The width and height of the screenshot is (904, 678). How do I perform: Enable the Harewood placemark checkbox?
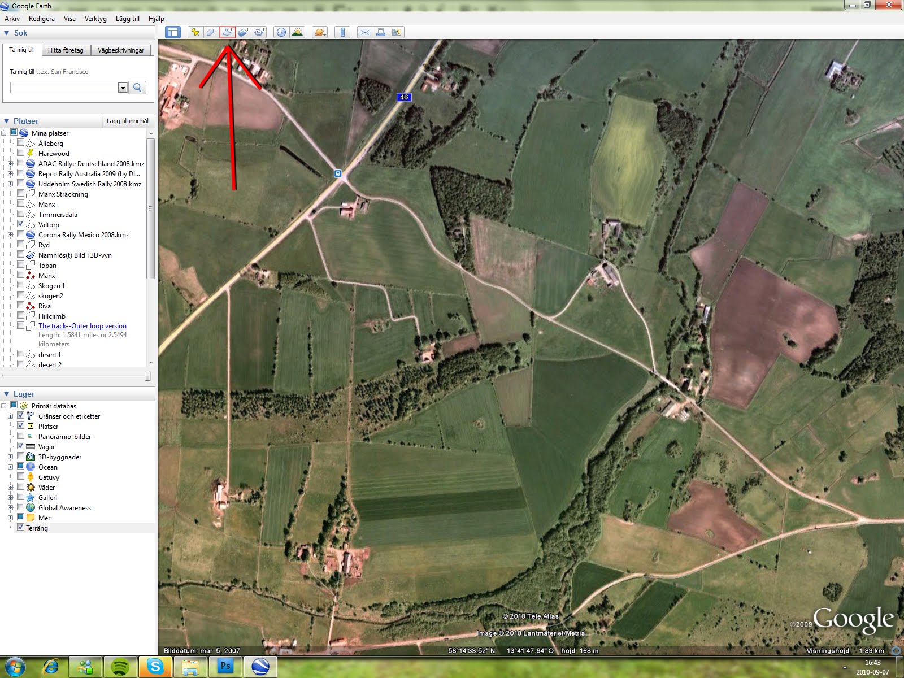pyautogui.click(x=21, y=153)
